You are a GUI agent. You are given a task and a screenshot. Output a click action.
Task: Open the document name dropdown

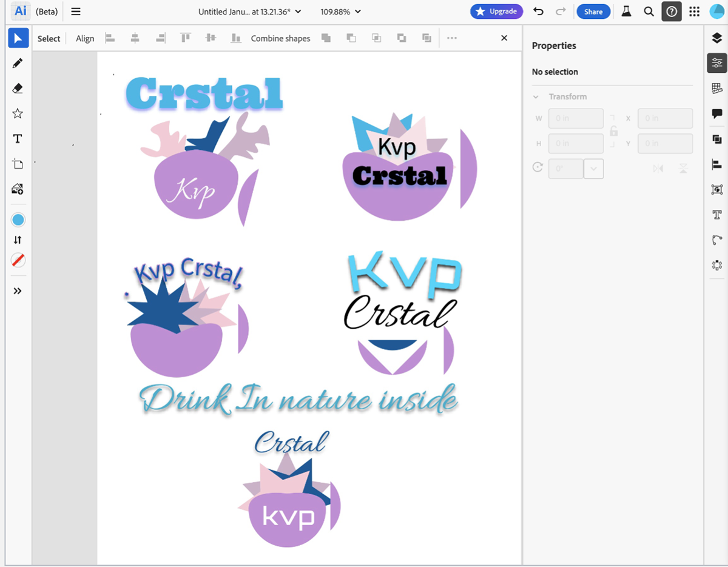[250, 12]
